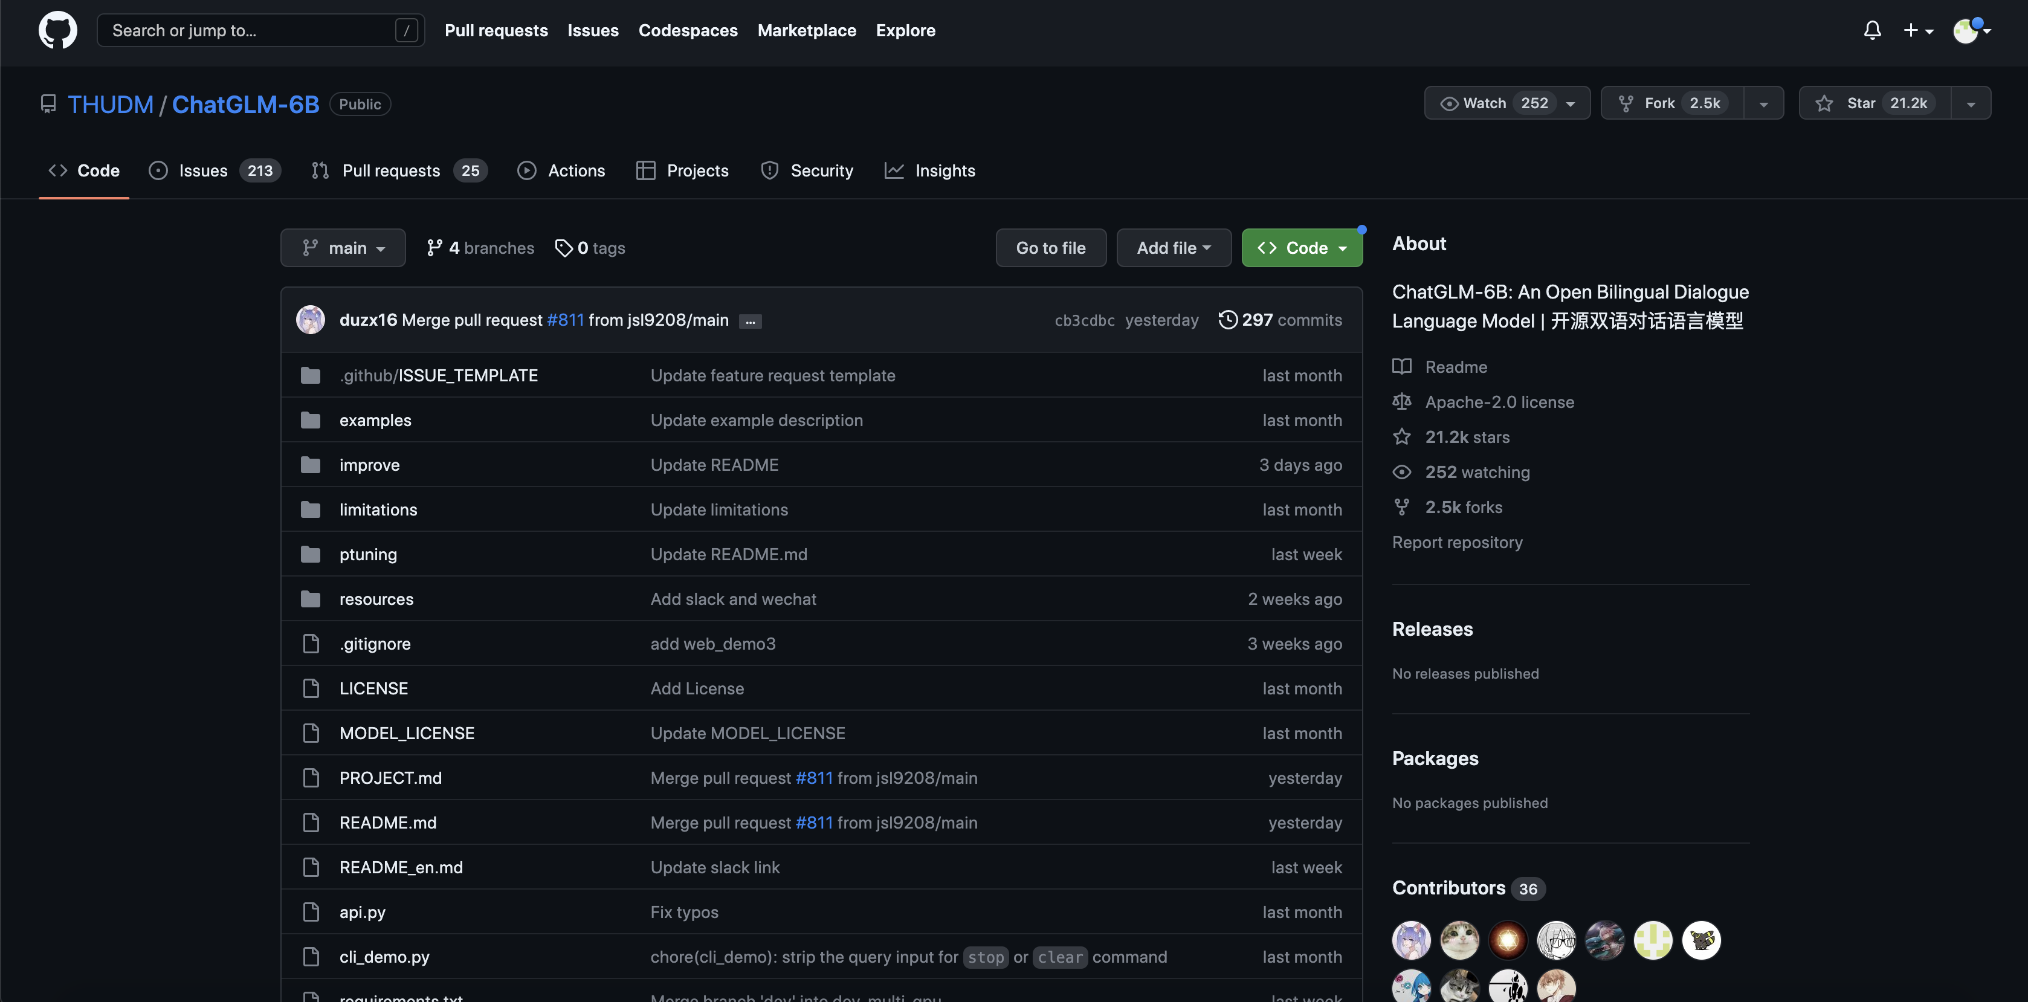Click file icon beside api.py
This screenshot has width=2028, height=1002.
coord(311,911)
